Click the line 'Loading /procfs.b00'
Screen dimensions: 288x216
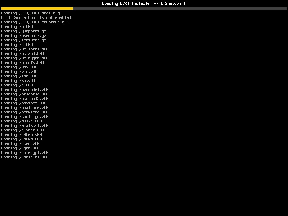point(22,63)
